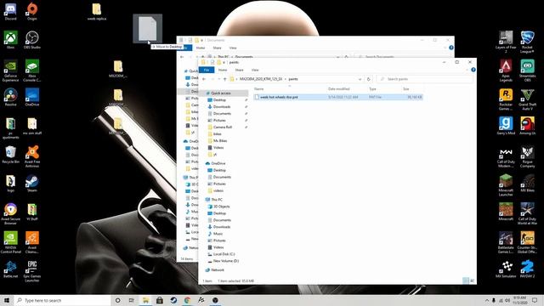Viewport: 544px width, 306px height.
Task: Open Google Chrome from the taskbar
Action: pyautogui.click(x=187, y=300)
